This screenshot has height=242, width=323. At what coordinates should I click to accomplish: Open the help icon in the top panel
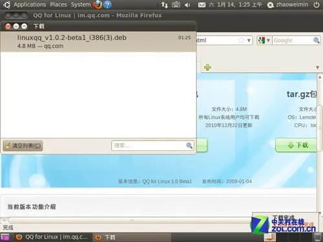tap(107, 5)
